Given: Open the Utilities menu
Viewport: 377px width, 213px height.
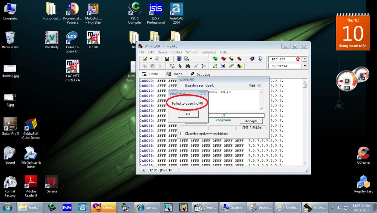Looking at the screenshot, I should 177,52.
